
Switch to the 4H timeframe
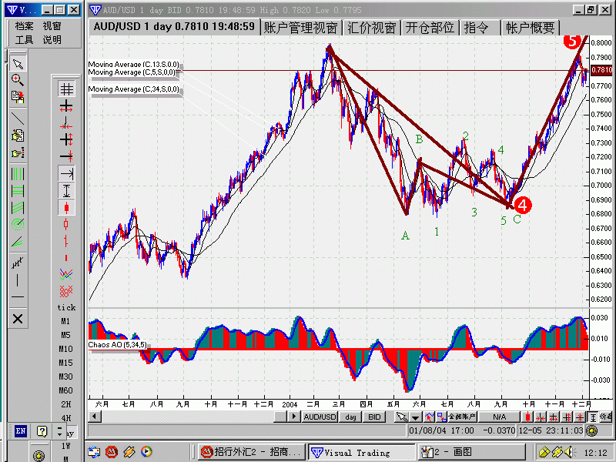click(x=66, y=418)
